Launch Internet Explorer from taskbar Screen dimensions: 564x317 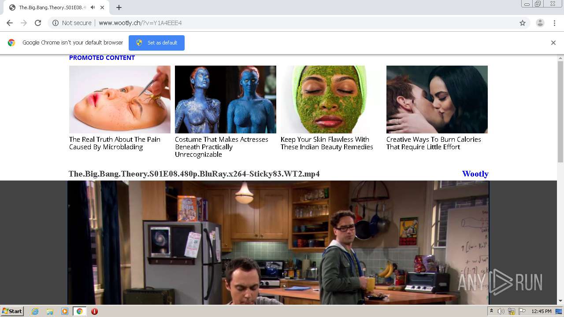coord(35,311)
